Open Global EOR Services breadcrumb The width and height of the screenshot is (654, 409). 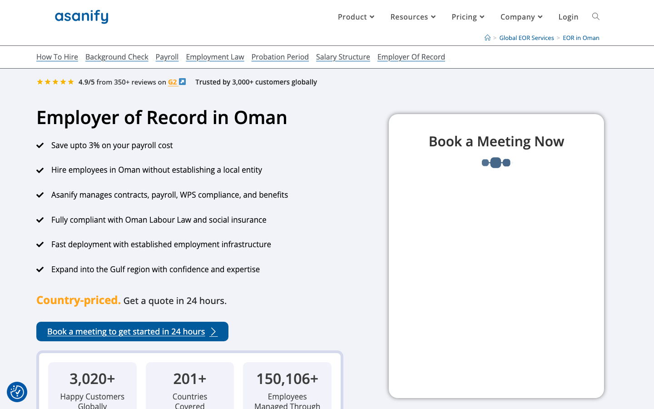pos(526,38)
